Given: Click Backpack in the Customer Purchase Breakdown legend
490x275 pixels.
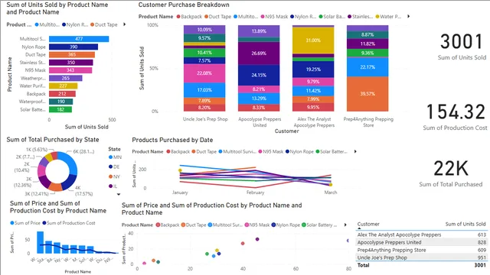Looking at the screenshot, I should point(189,17).
